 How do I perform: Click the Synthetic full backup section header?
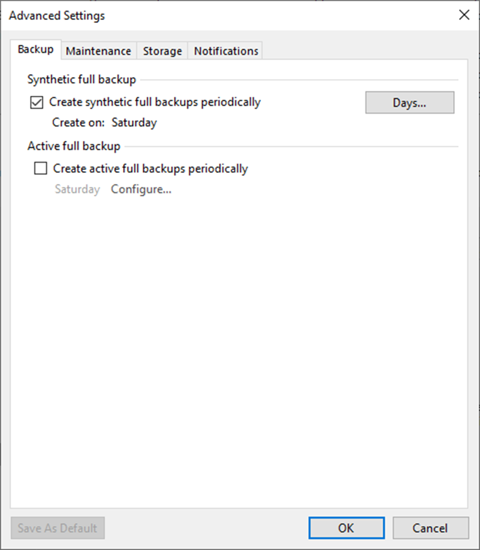click(x=82, y=80)
